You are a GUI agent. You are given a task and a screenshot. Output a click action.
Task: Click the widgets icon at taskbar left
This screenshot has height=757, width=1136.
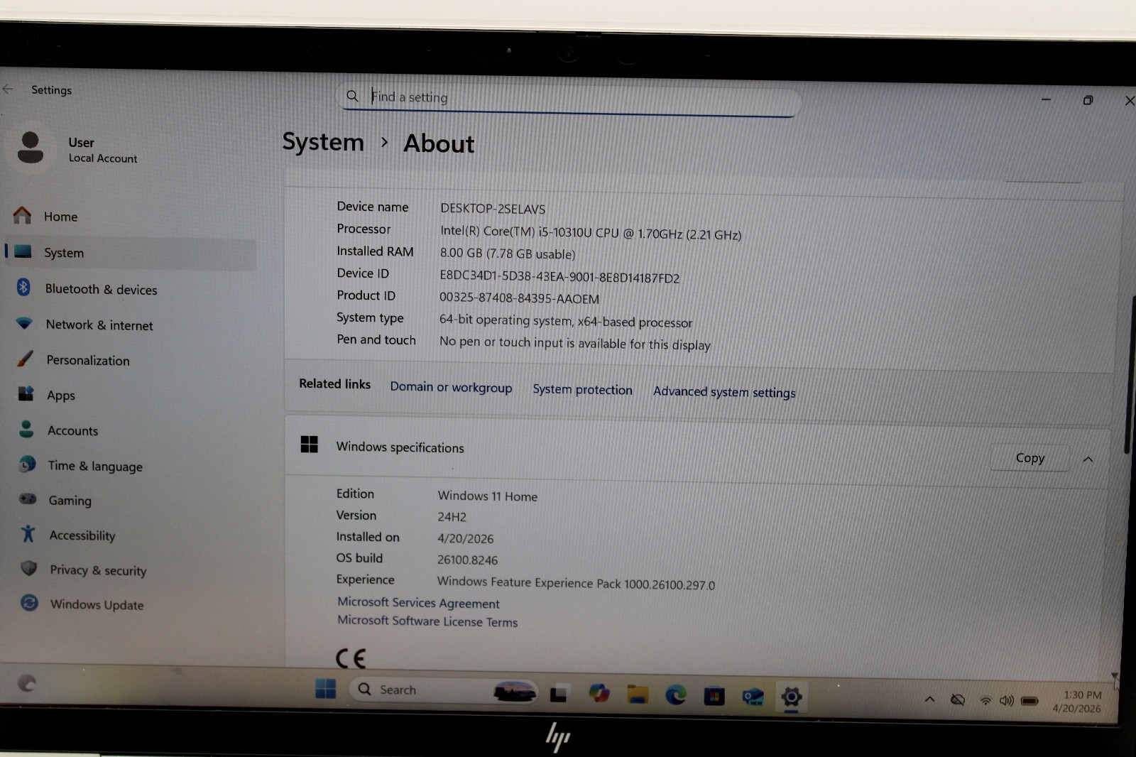[x=26, y=683]
